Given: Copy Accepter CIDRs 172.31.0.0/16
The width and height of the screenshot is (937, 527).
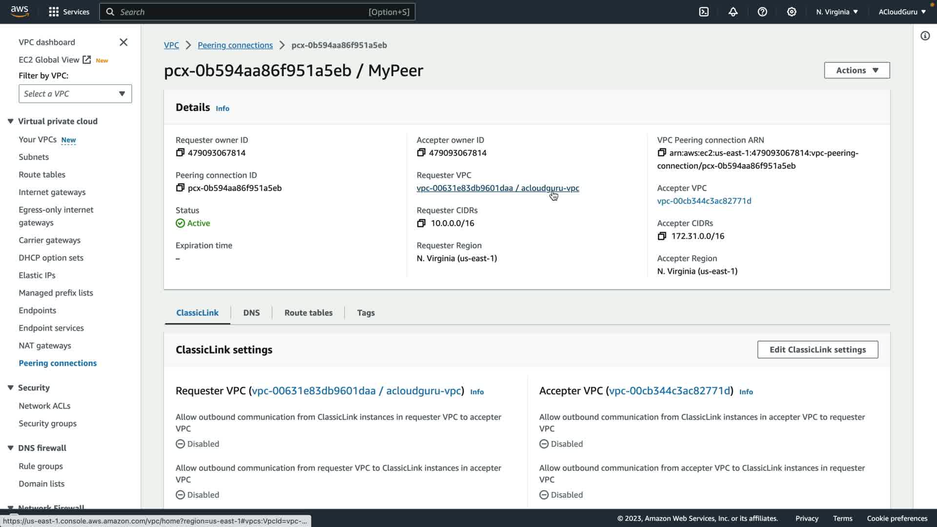Looking at the screenshot, I should click(662, 236).
